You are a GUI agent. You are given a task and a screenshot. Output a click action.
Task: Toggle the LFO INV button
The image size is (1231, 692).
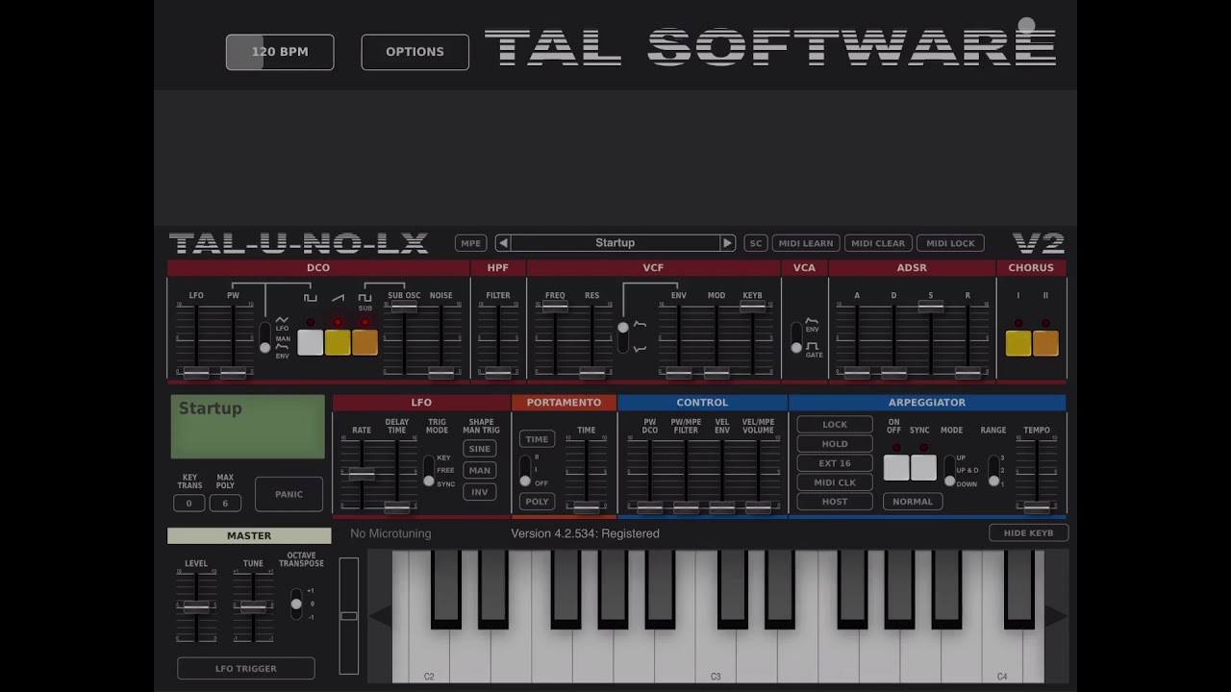(x=480, y=492)
